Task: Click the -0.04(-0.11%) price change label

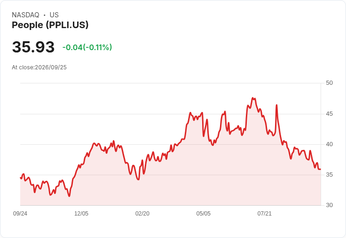Action: click(87, 47)
